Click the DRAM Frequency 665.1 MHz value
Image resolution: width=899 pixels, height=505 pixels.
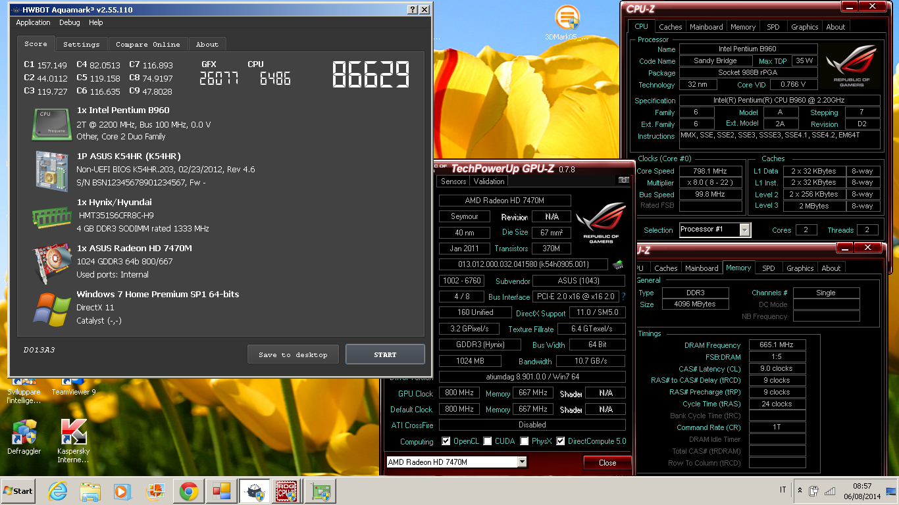tap(777, 345)
